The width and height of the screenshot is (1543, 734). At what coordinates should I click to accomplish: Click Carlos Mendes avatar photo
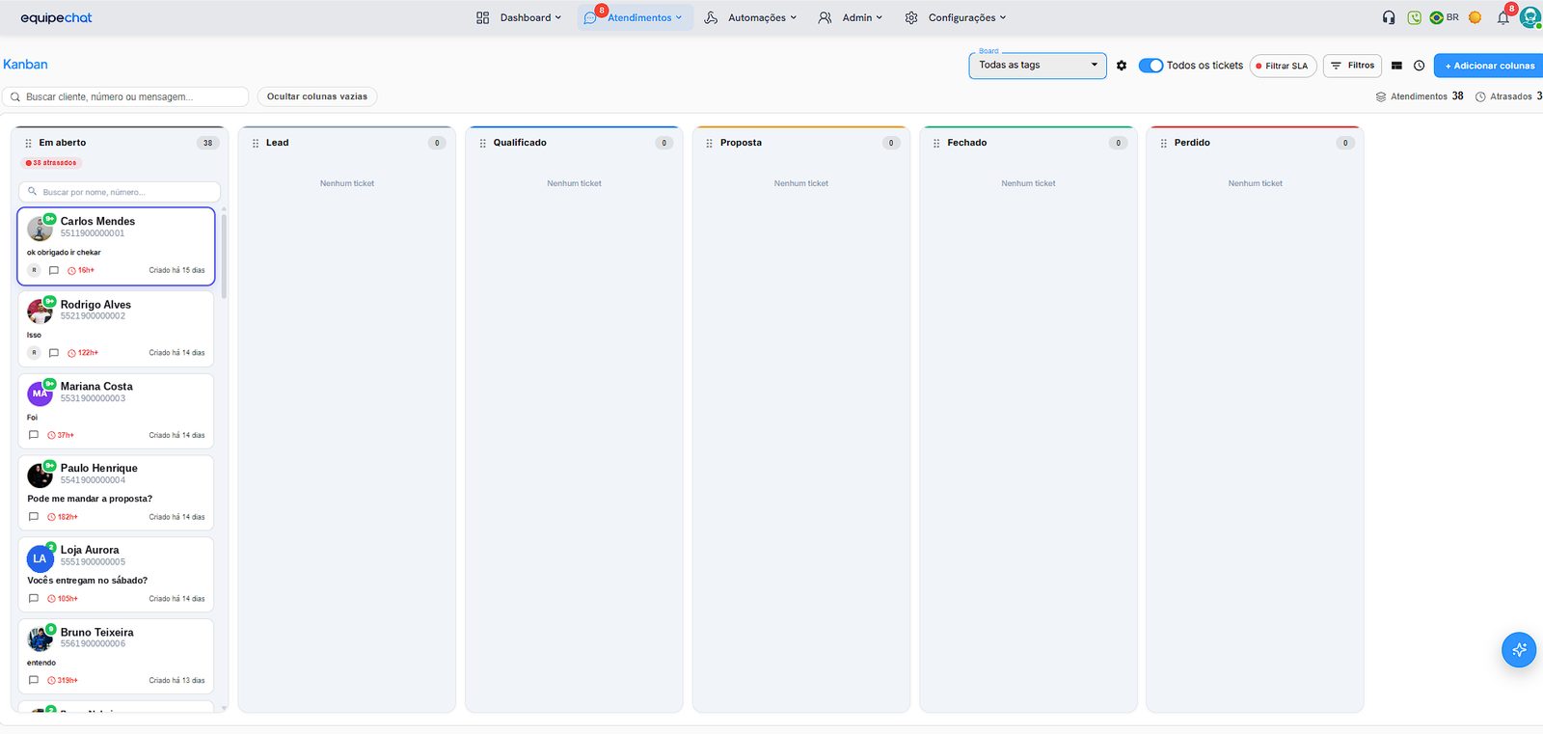[x=40, y=229]
